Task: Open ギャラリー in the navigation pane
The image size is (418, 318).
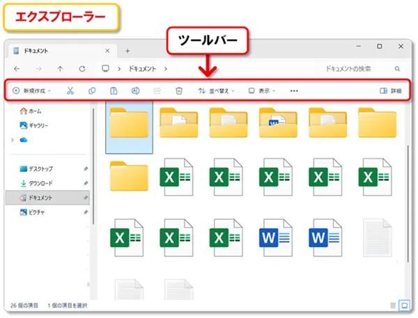Action: pos(34,125)
